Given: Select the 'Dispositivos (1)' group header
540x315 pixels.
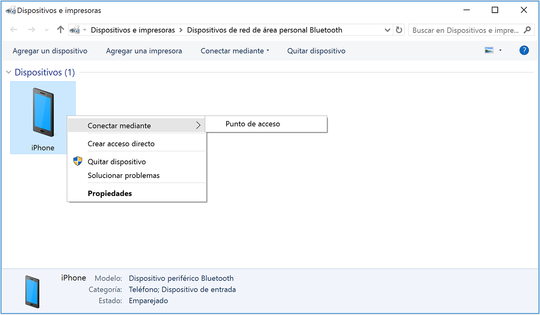Looking at the screenshot, I should (45, 72).
